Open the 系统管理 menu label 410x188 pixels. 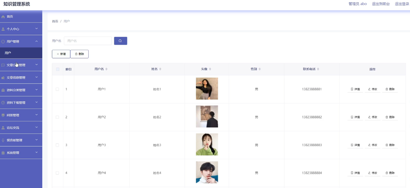pyautogui.click(x=13, y=153)
